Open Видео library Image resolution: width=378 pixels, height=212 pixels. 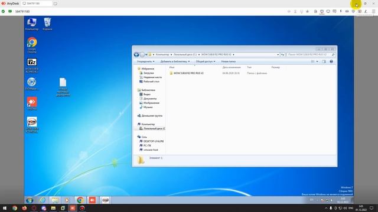pyautogui.click(x=145, y=94)
